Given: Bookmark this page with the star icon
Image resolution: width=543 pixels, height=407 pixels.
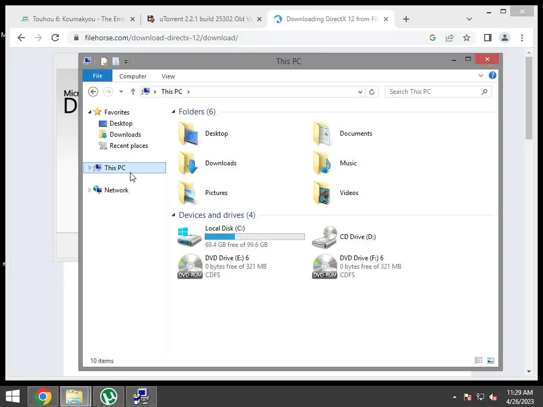Looking at the screenshot, I should click(467, 38).
